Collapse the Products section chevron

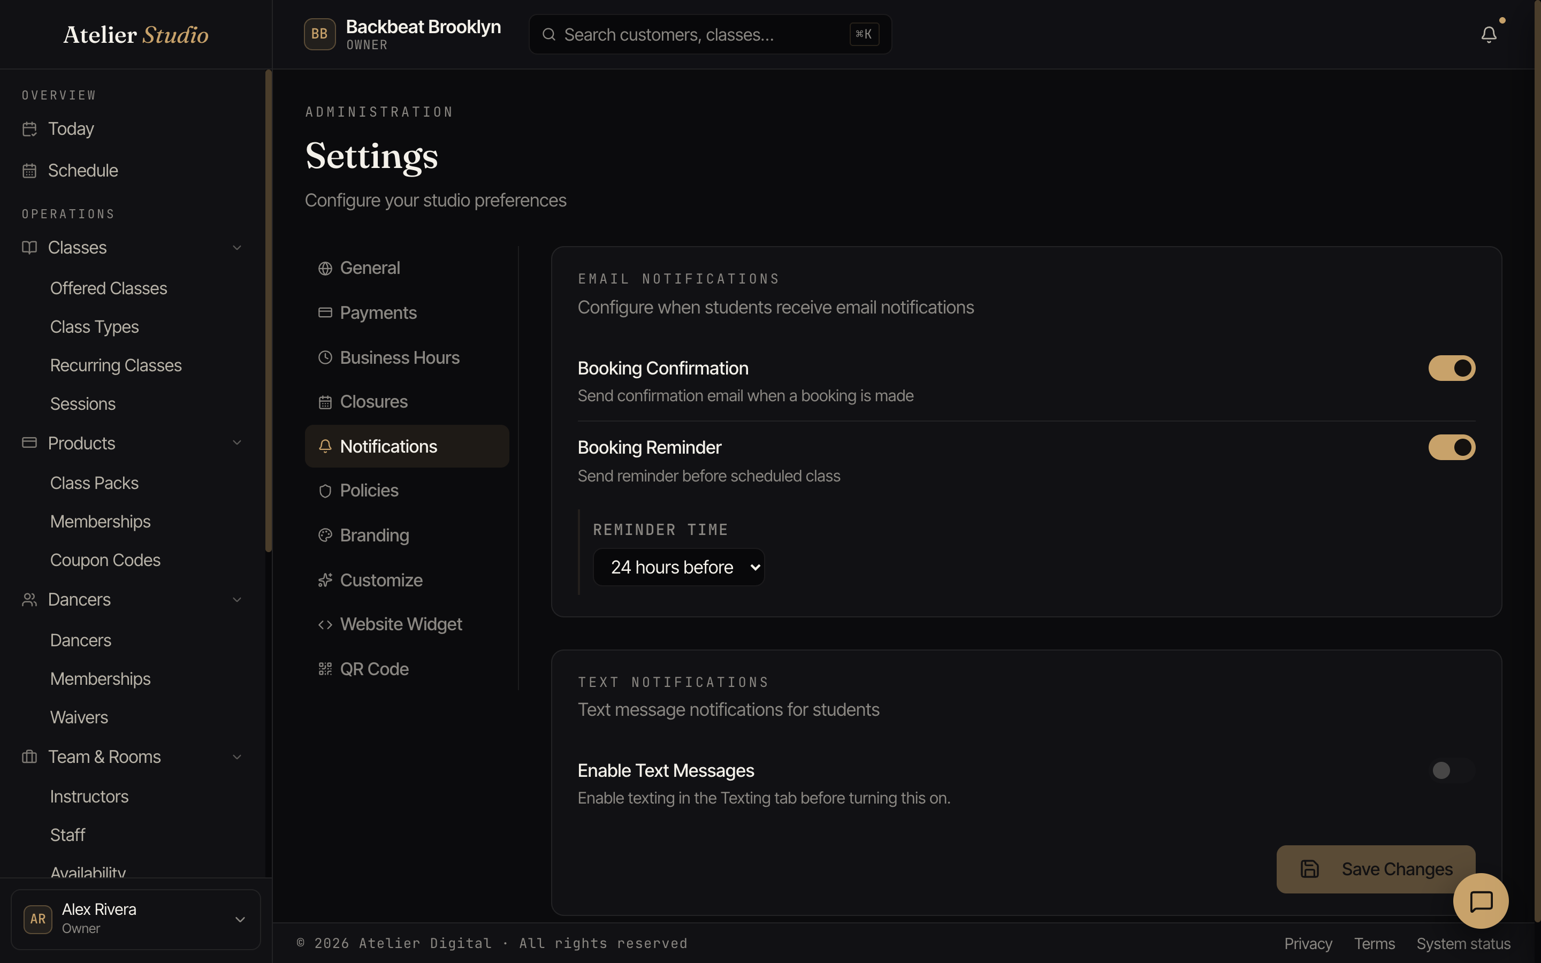[x=237, y=442]
